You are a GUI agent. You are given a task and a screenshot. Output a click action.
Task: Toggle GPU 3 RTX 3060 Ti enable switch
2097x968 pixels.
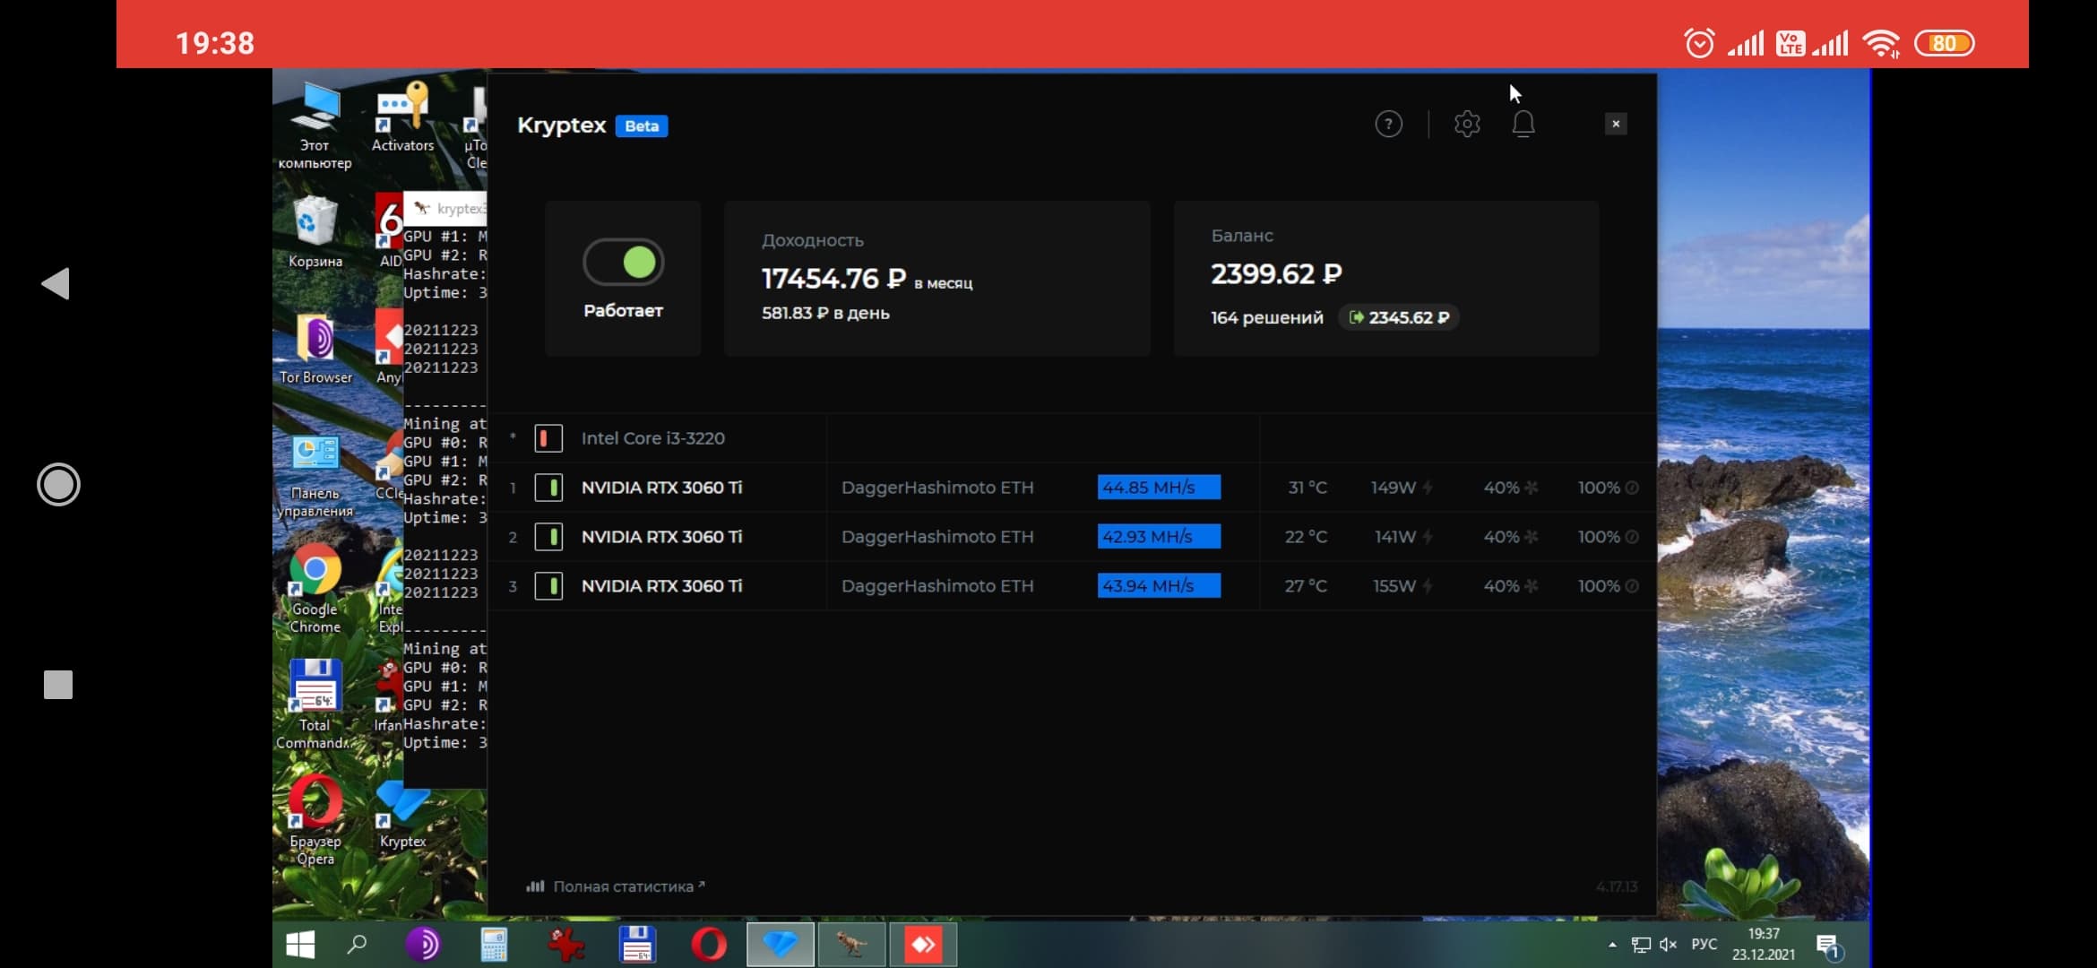548,586
